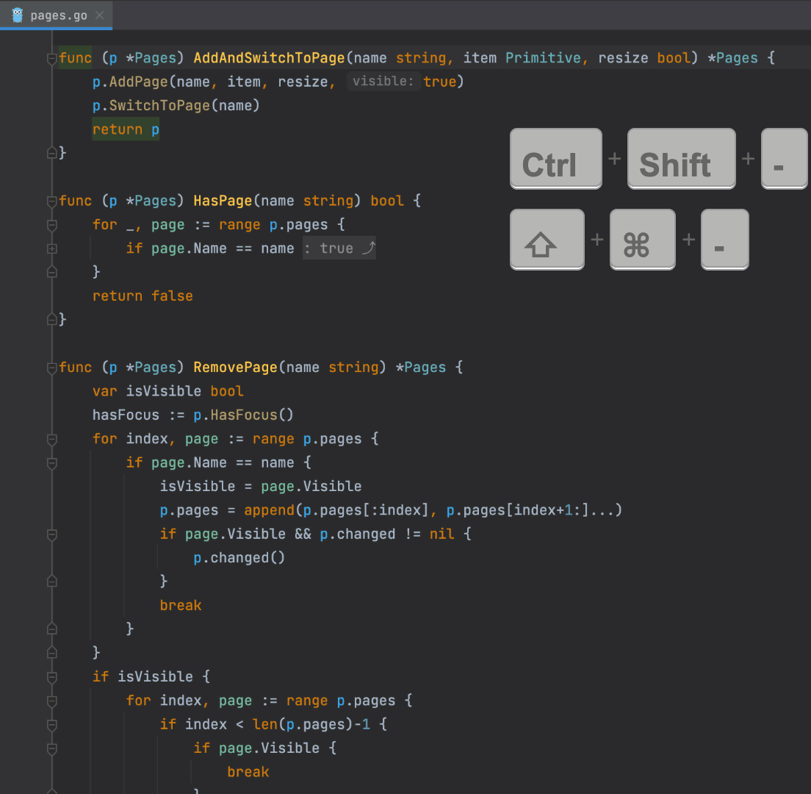Screen dimensions: 811x794
Task: Collapse 'if page.Visible && p.changed != nil' block
Action: click(x=51, y=534)
